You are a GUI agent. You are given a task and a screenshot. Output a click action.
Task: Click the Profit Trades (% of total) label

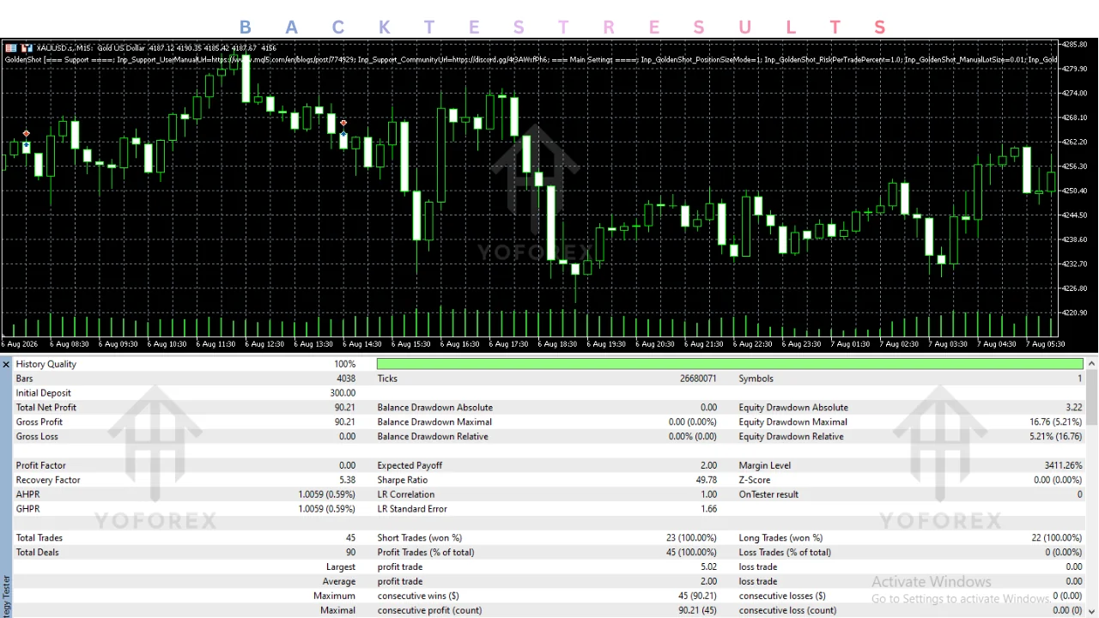[426, 553]
